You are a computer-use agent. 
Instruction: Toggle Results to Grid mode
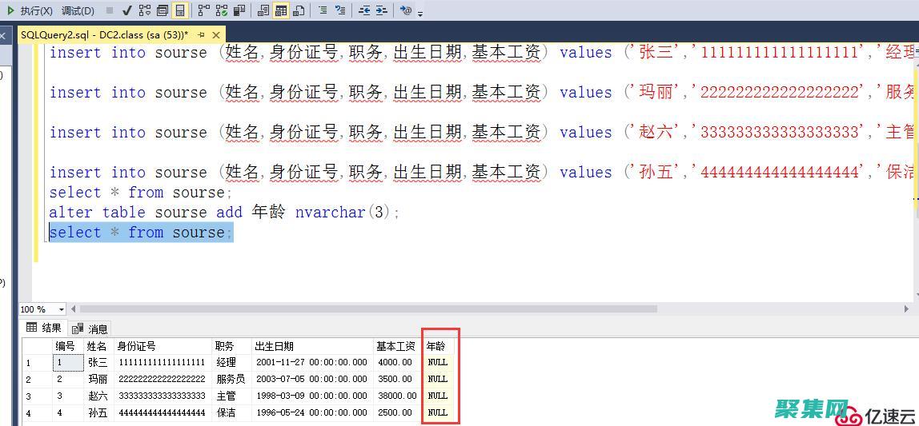[x=281, y=10]
